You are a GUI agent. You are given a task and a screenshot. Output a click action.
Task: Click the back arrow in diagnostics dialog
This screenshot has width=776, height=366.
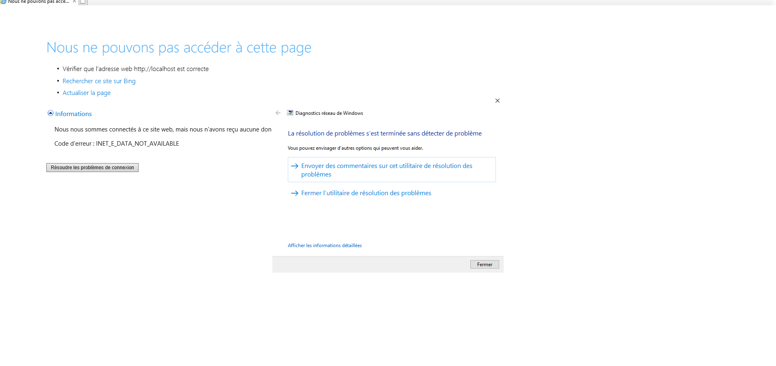[278, 113]
